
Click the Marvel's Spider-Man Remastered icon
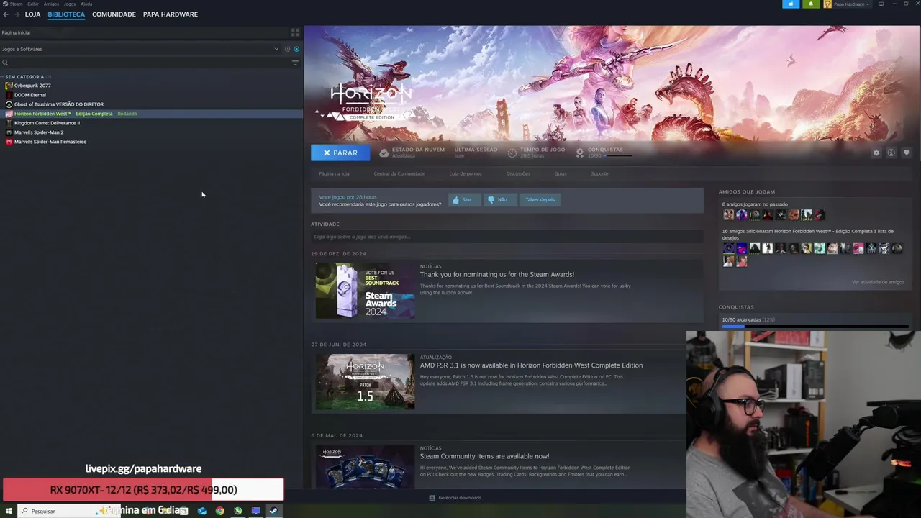coord(9,142)
